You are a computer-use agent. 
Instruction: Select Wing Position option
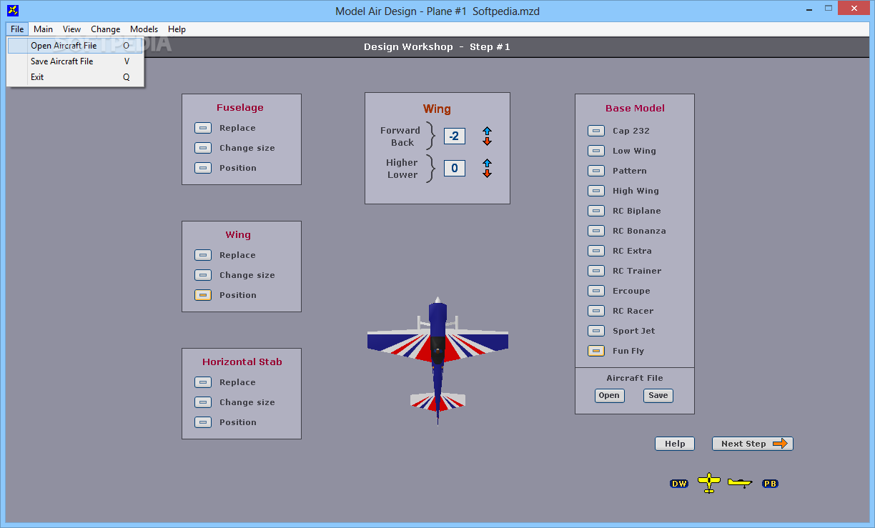[x=203, y=295]
